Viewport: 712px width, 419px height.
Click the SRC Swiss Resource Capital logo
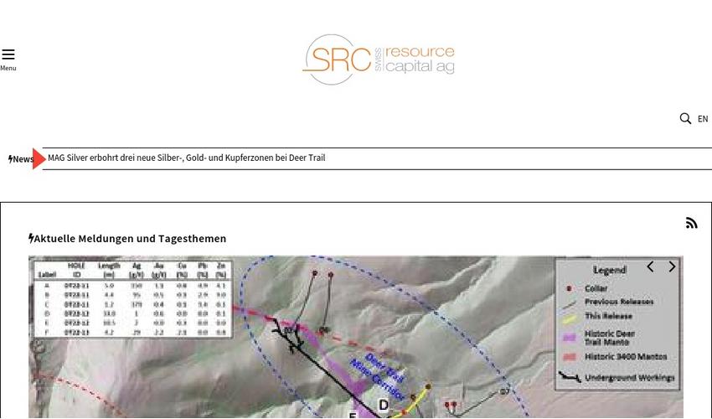(379, 59)
